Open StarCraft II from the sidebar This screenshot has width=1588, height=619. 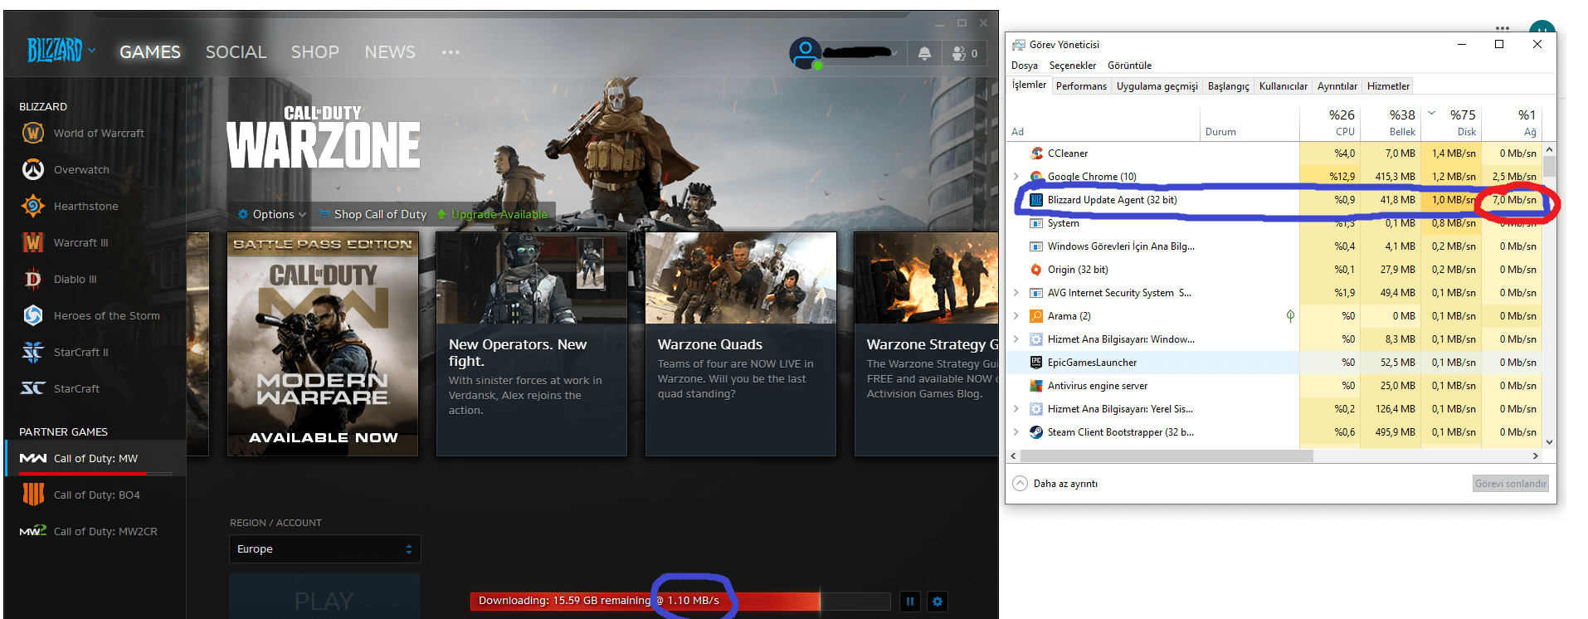point(65,352)
